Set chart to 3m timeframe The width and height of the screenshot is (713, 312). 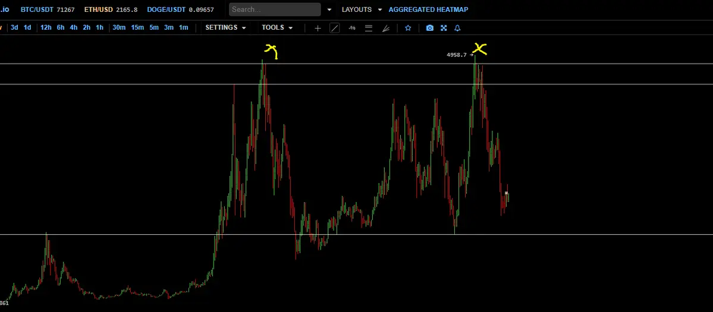pos(169,28)
